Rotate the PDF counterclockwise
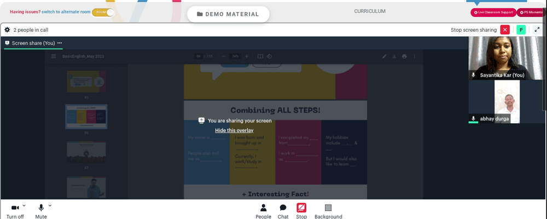This screenshot has width=547, height=219. (269, 56)
